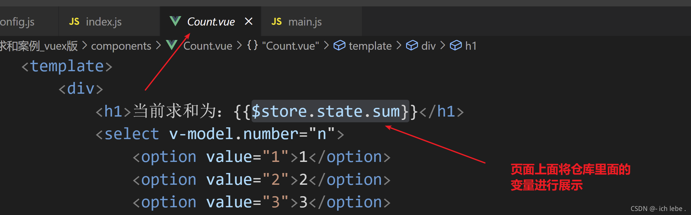Select the Count.vue editor tab
Image resolution: width=691 pixels, height=215 pixels.
(210, 21)
